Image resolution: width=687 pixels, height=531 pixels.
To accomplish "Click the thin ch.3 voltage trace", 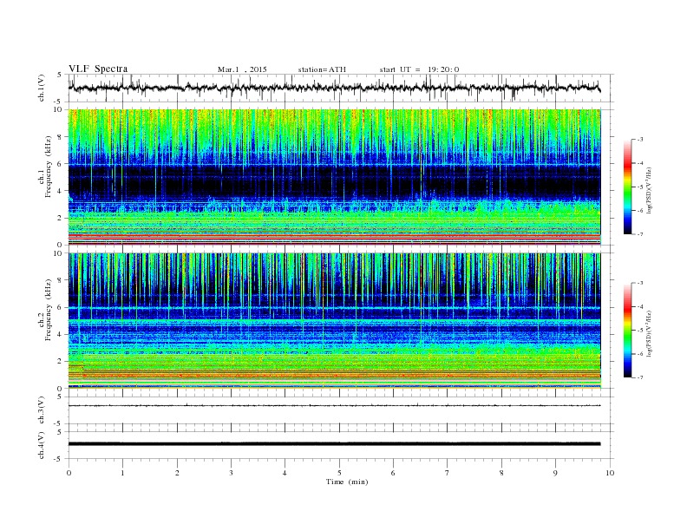I will pos(334,406).
